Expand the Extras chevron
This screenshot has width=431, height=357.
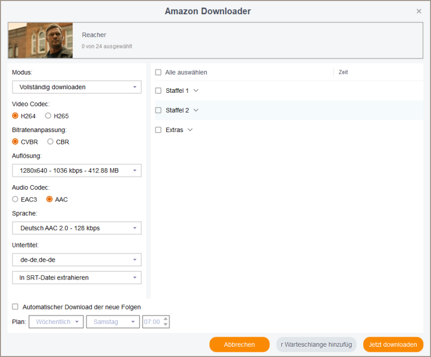(x=190, y=130)
